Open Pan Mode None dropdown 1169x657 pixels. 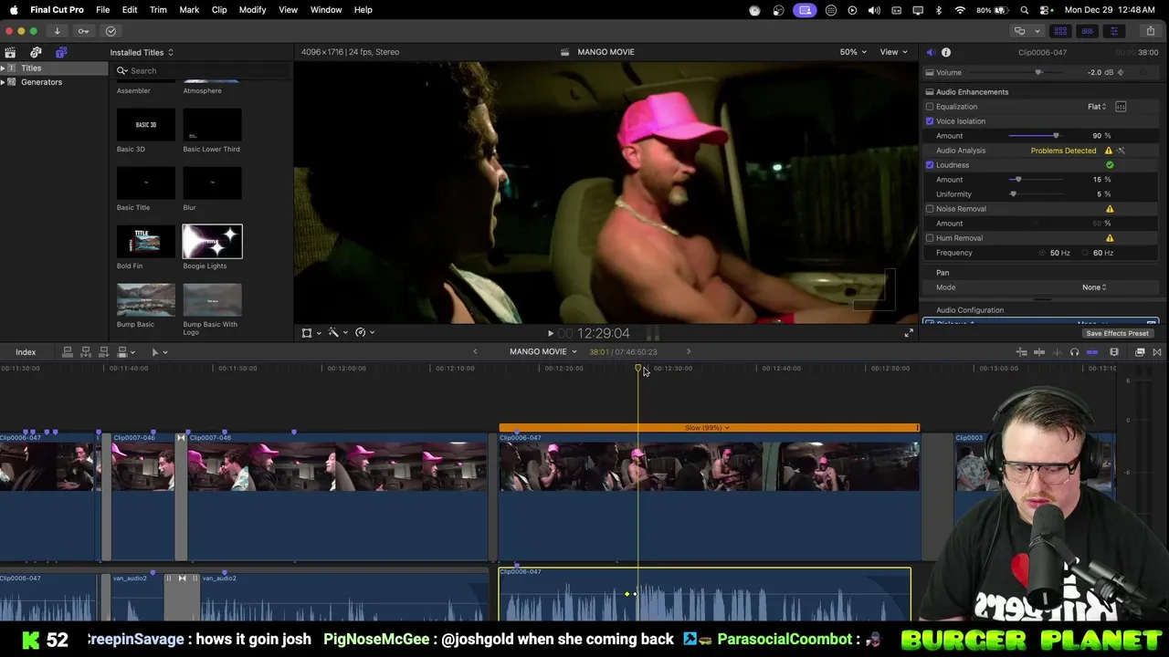click(x=1094, y=287)
